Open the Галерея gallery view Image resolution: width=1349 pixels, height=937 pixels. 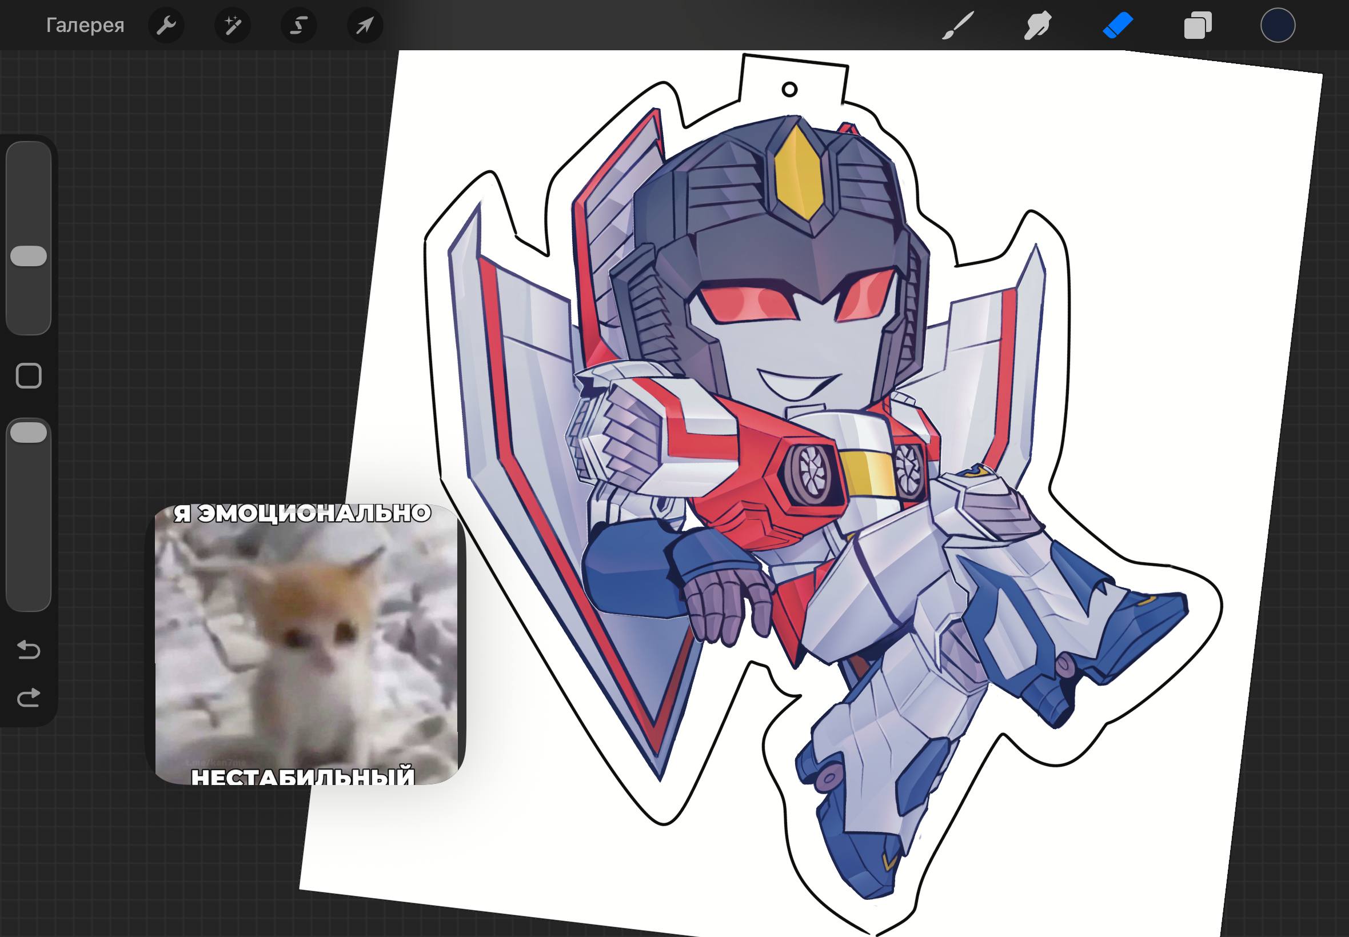coord(85,25)
